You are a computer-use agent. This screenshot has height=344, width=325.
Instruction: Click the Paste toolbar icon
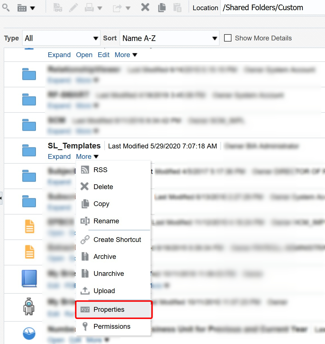(x=178, y=8)
